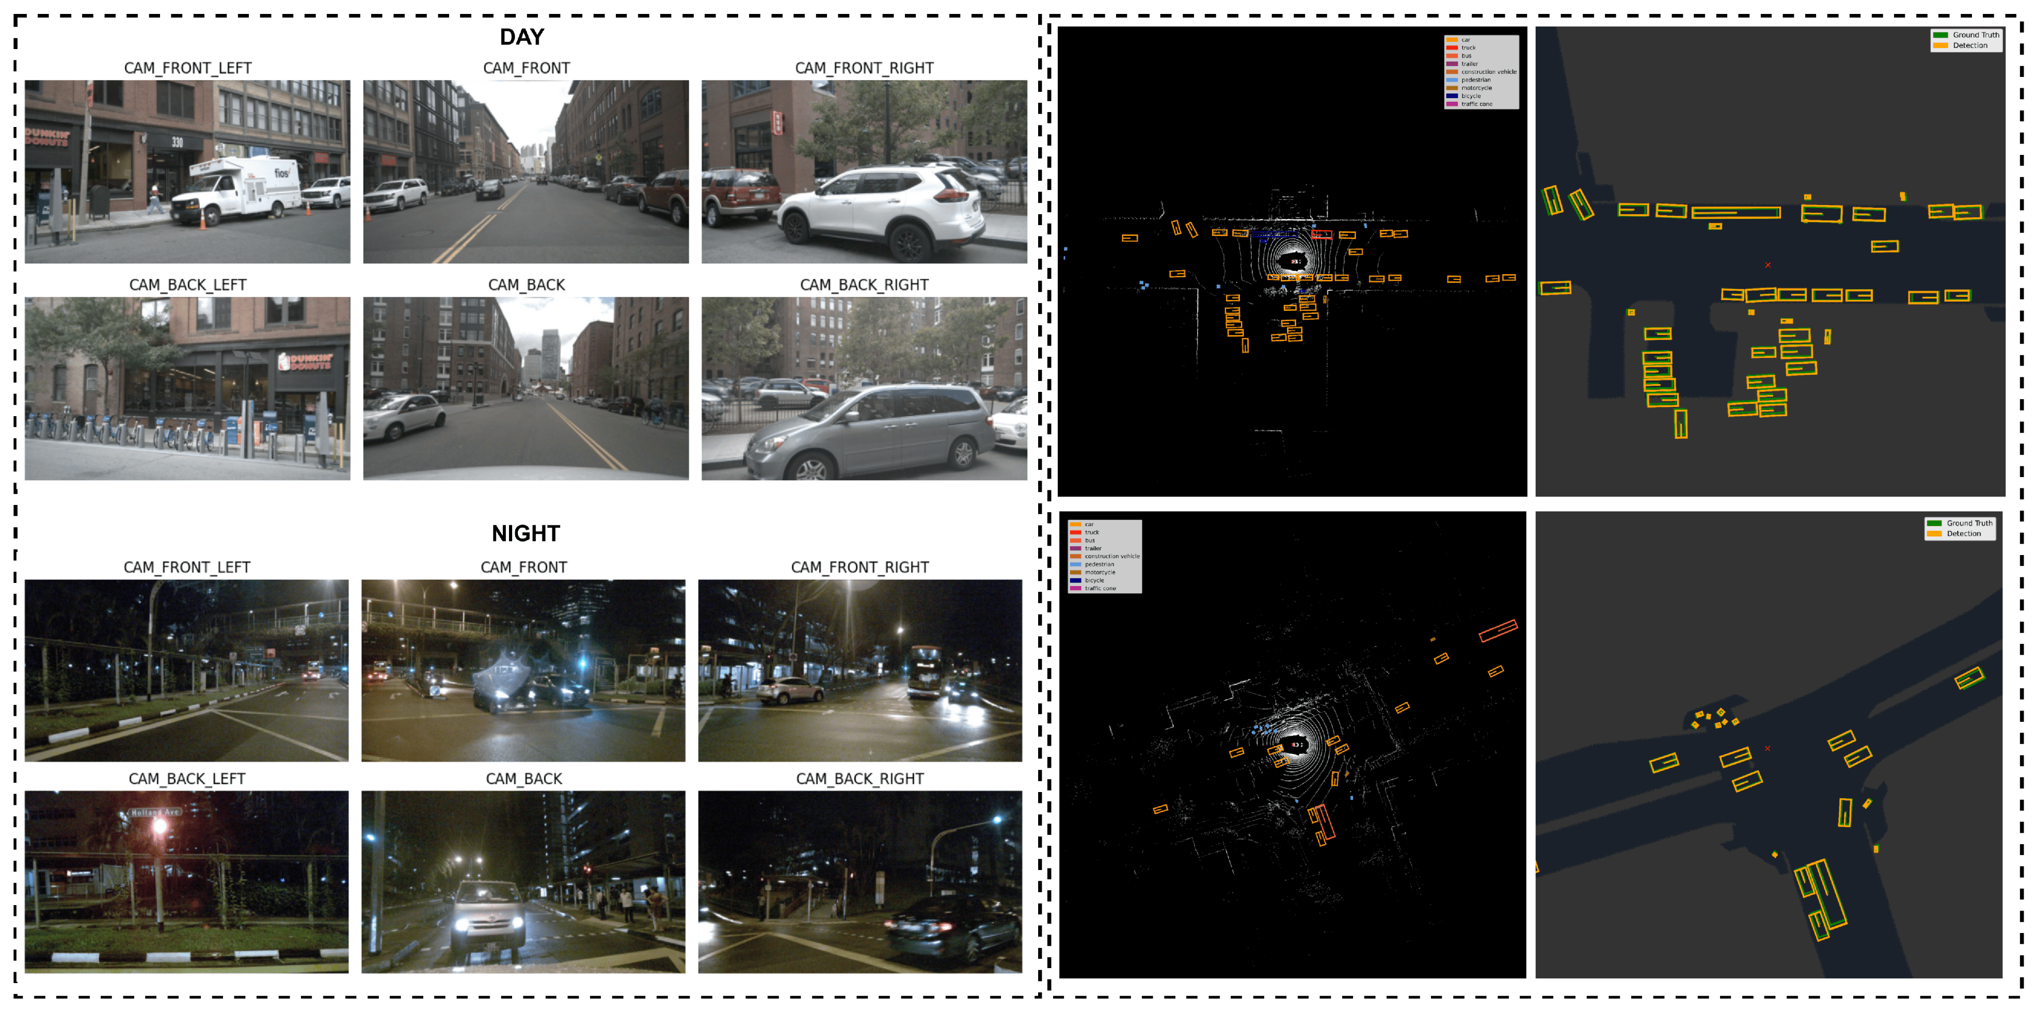This screenshot has height=1012, width=2037.
Task: Click the red X marker in top-right map
Action: (x=1768, y=265)
